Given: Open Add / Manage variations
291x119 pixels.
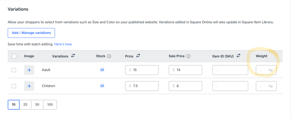Looking at the screenshot, I should pyautogui.click(x=31, y=33).
